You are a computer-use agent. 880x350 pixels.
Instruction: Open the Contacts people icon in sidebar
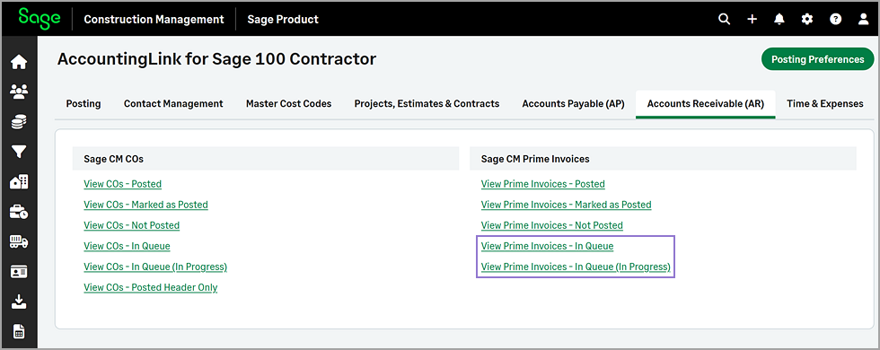tap(19, 92)
